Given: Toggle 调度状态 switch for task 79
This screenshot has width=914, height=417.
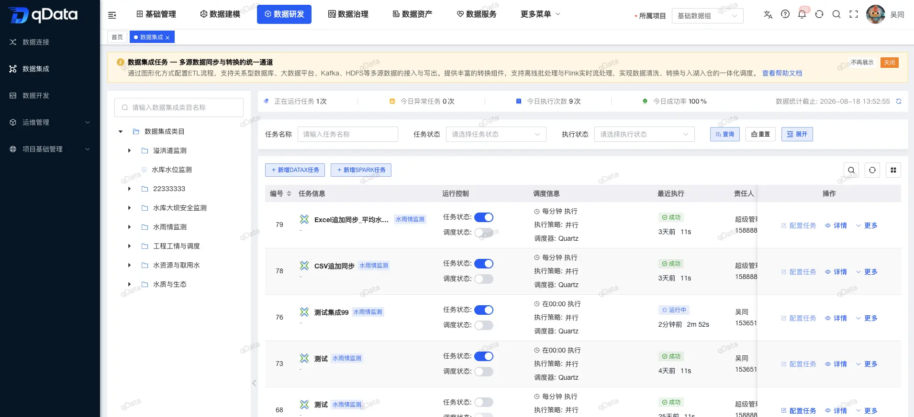Looking at the screenshot, I should [x=484, y=233].
